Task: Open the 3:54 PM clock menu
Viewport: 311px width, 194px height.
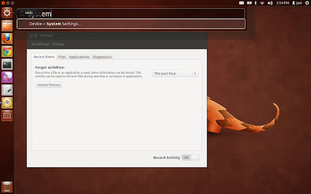Action: click(283, 3)
